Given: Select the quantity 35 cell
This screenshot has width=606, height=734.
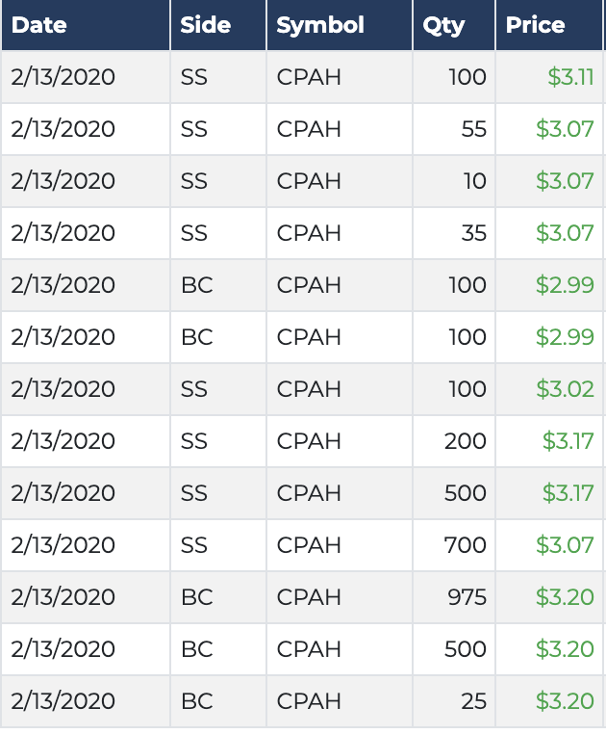Looking at the screenshot, I should click(473, 233).
